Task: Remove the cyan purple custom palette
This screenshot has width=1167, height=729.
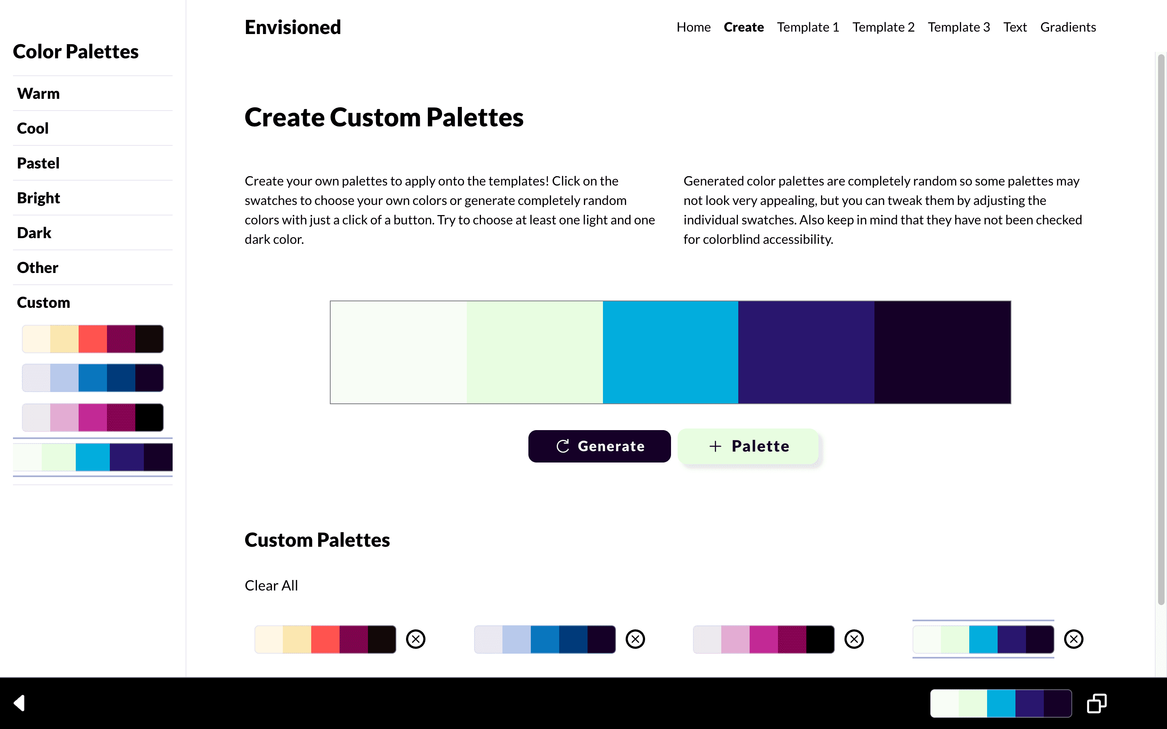Action: tap(1073, 639)
